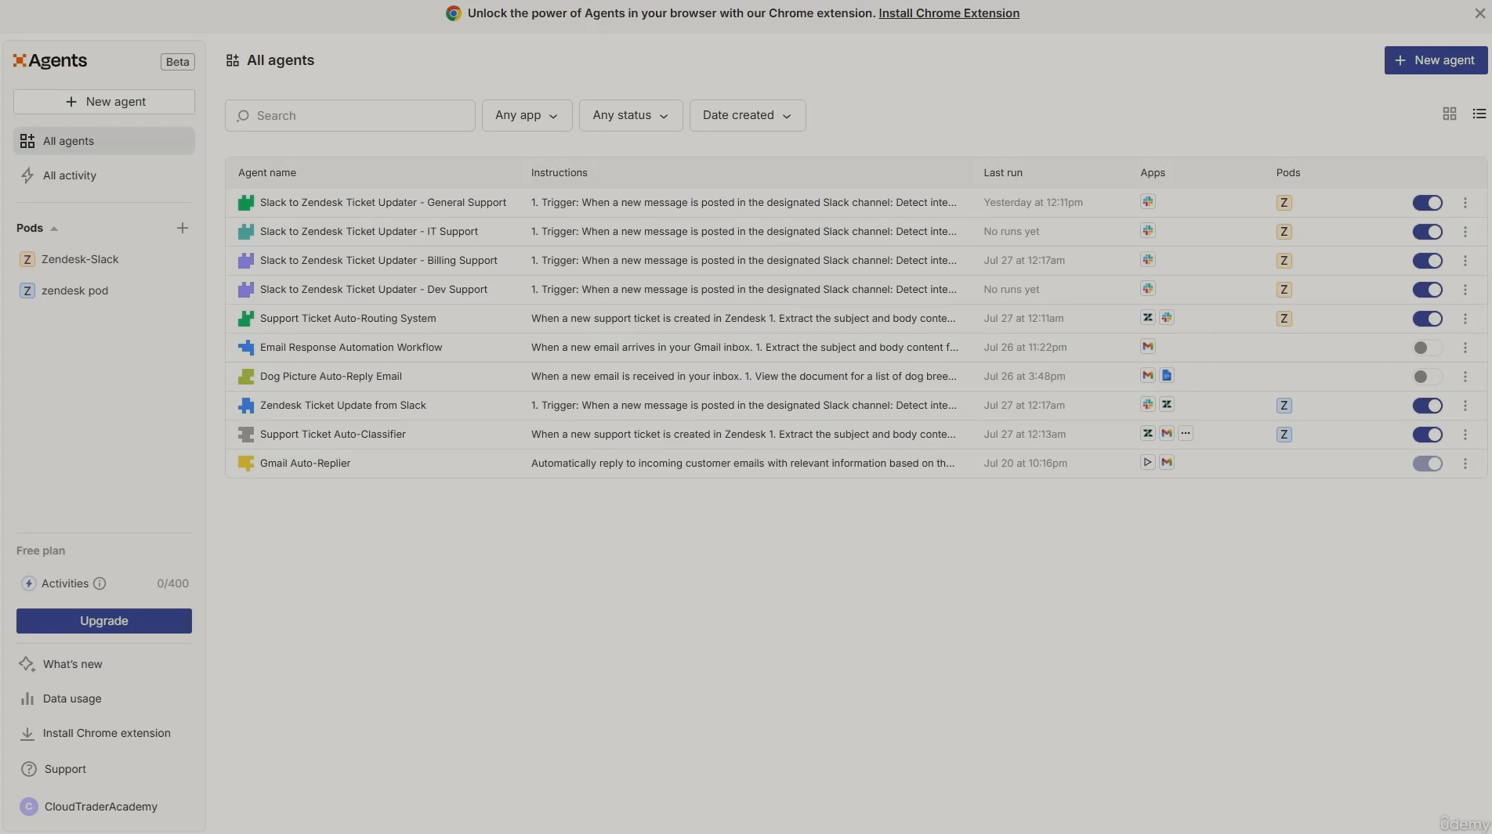Click Install Chrome Extension banner link
This screenshot has height=834, width=1492.
click(949, 13)
